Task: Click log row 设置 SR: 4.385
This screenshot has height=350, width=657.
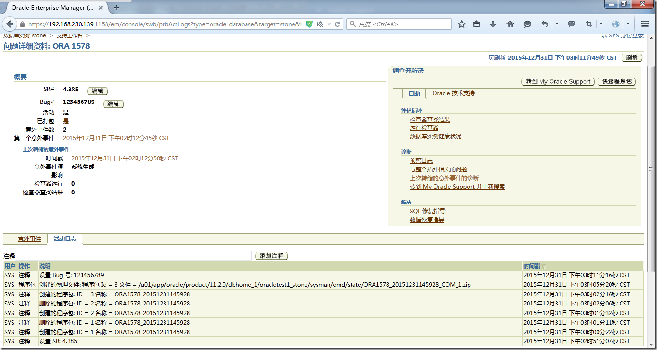Action: [323, 341]
